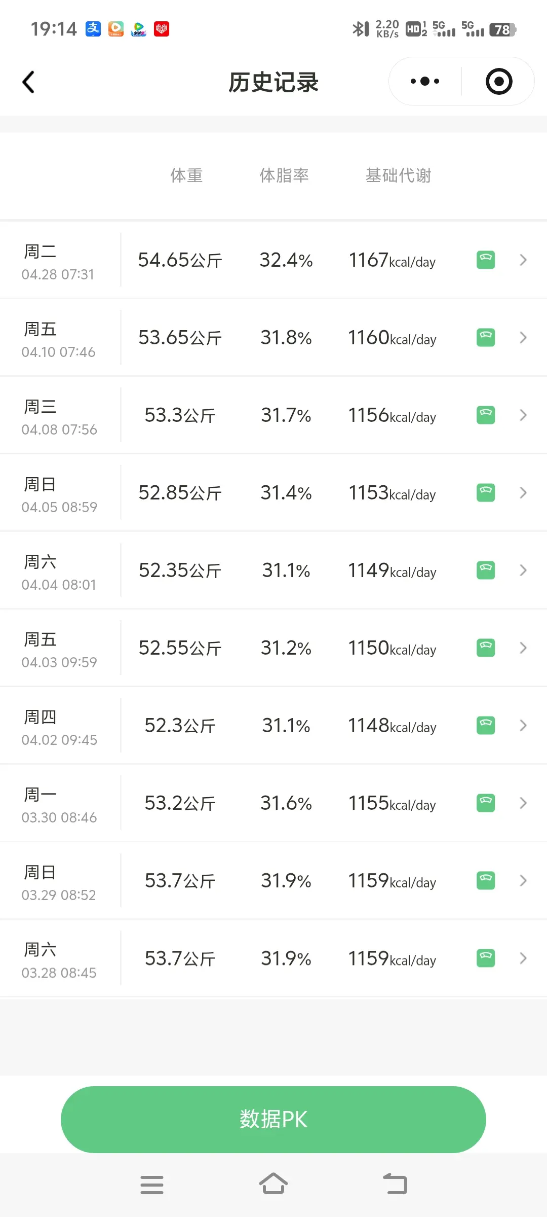The width and height of the screenshot is (547, 1217).
Task: Select the 体脂率 column header
Action: [x=284, y=175]
